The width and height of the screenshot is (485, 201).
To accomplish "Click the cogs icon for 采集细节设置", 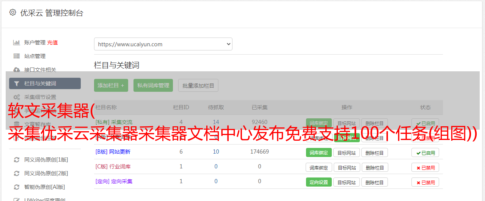I will pyautogui.click(x=16, y=97).
